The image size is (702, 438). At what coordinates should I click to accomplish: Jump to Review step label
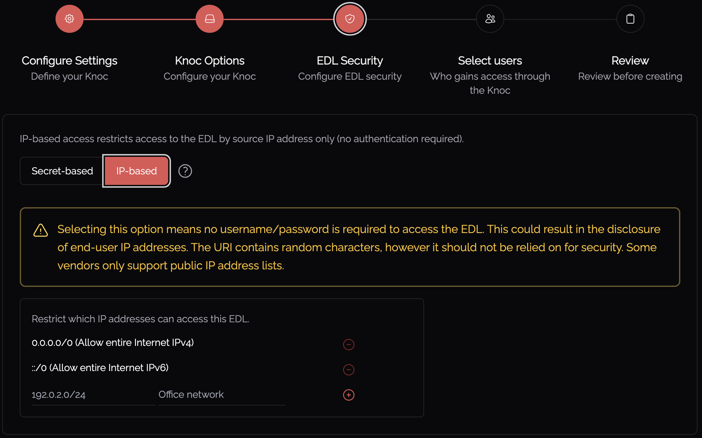pos(630,61)
